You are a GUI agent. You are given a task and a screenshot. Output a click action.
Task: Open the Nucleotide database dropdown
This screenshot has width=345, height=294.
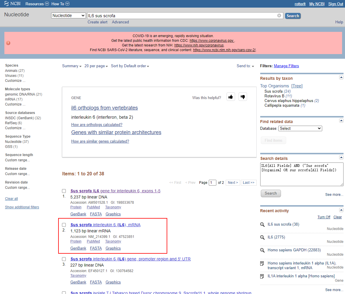(x=68, y=16)
